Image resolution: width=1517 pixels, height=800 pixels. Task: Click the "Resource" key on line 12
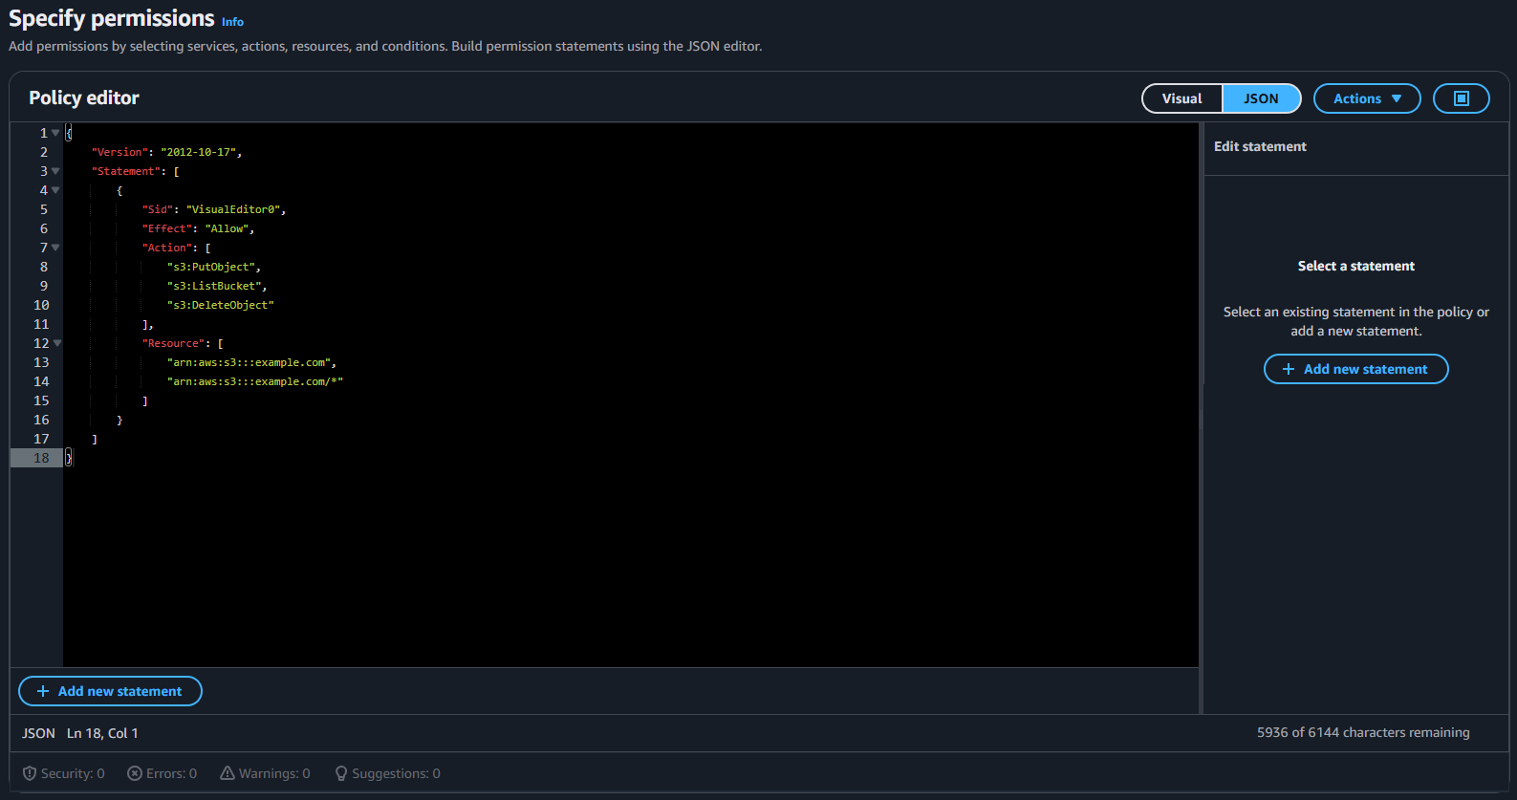[173, 343]
